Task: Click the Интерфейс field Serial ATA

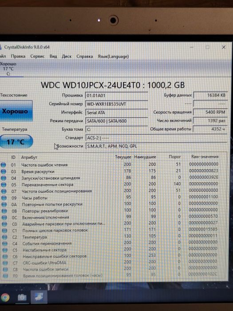Action: pos(116,112)
